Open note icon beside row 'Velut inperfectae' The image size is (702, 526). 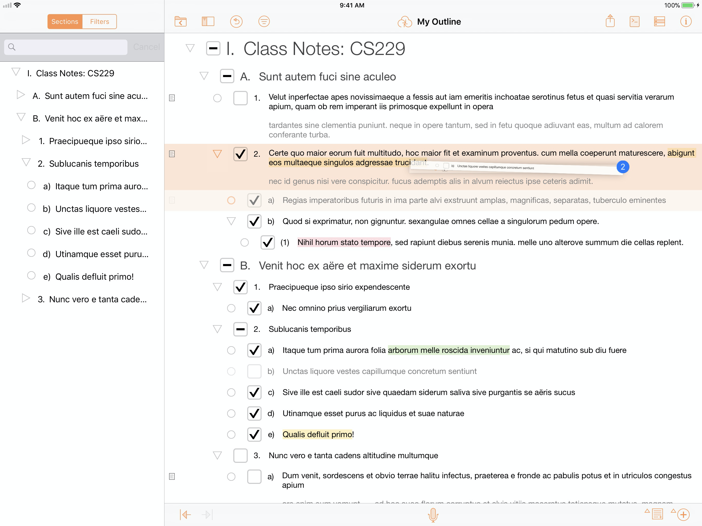click(172, 98)
